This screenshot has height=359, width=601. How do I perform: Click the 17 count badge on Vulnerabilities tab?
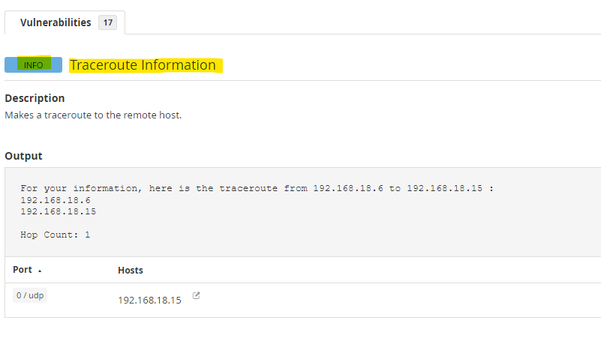click(108, 22)
